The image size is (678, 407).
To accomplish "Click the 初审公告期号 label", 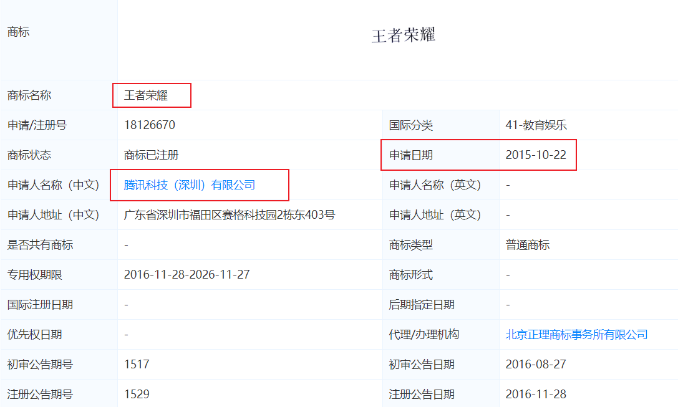I will [x=40, y=364].
